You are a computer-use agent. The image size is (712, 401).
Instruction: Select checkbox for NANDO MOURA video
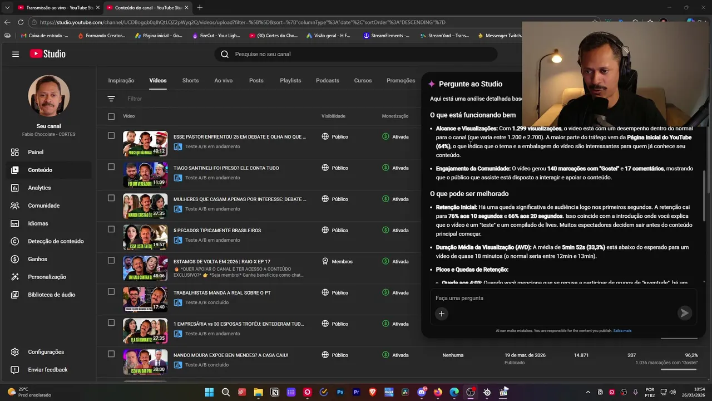point(111,354)
